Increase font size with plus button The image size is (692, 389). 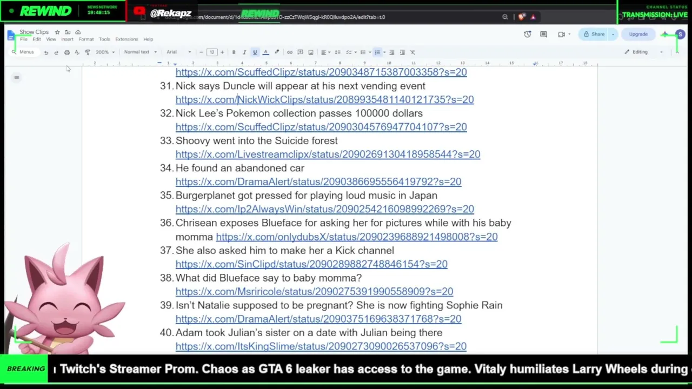point(222,52)
